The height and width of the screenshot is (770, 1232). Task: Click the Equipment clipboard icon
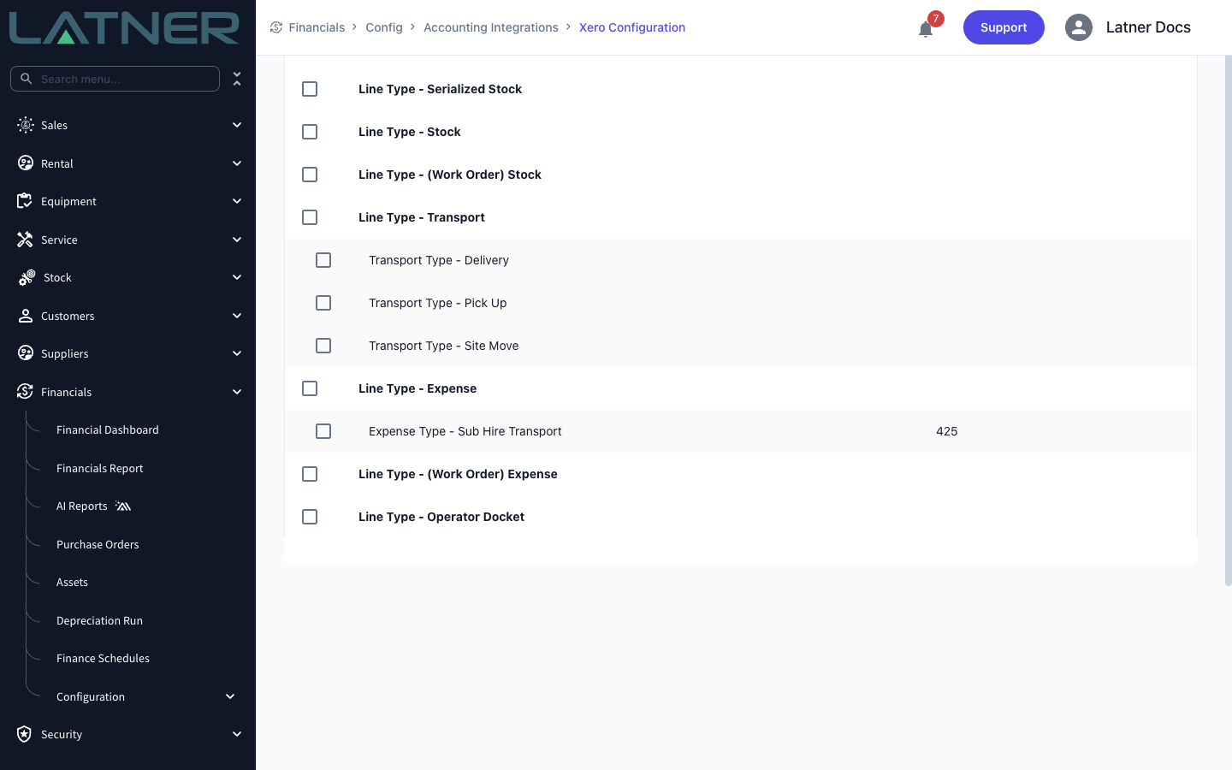pyautogui.click(x=25, y=201)
